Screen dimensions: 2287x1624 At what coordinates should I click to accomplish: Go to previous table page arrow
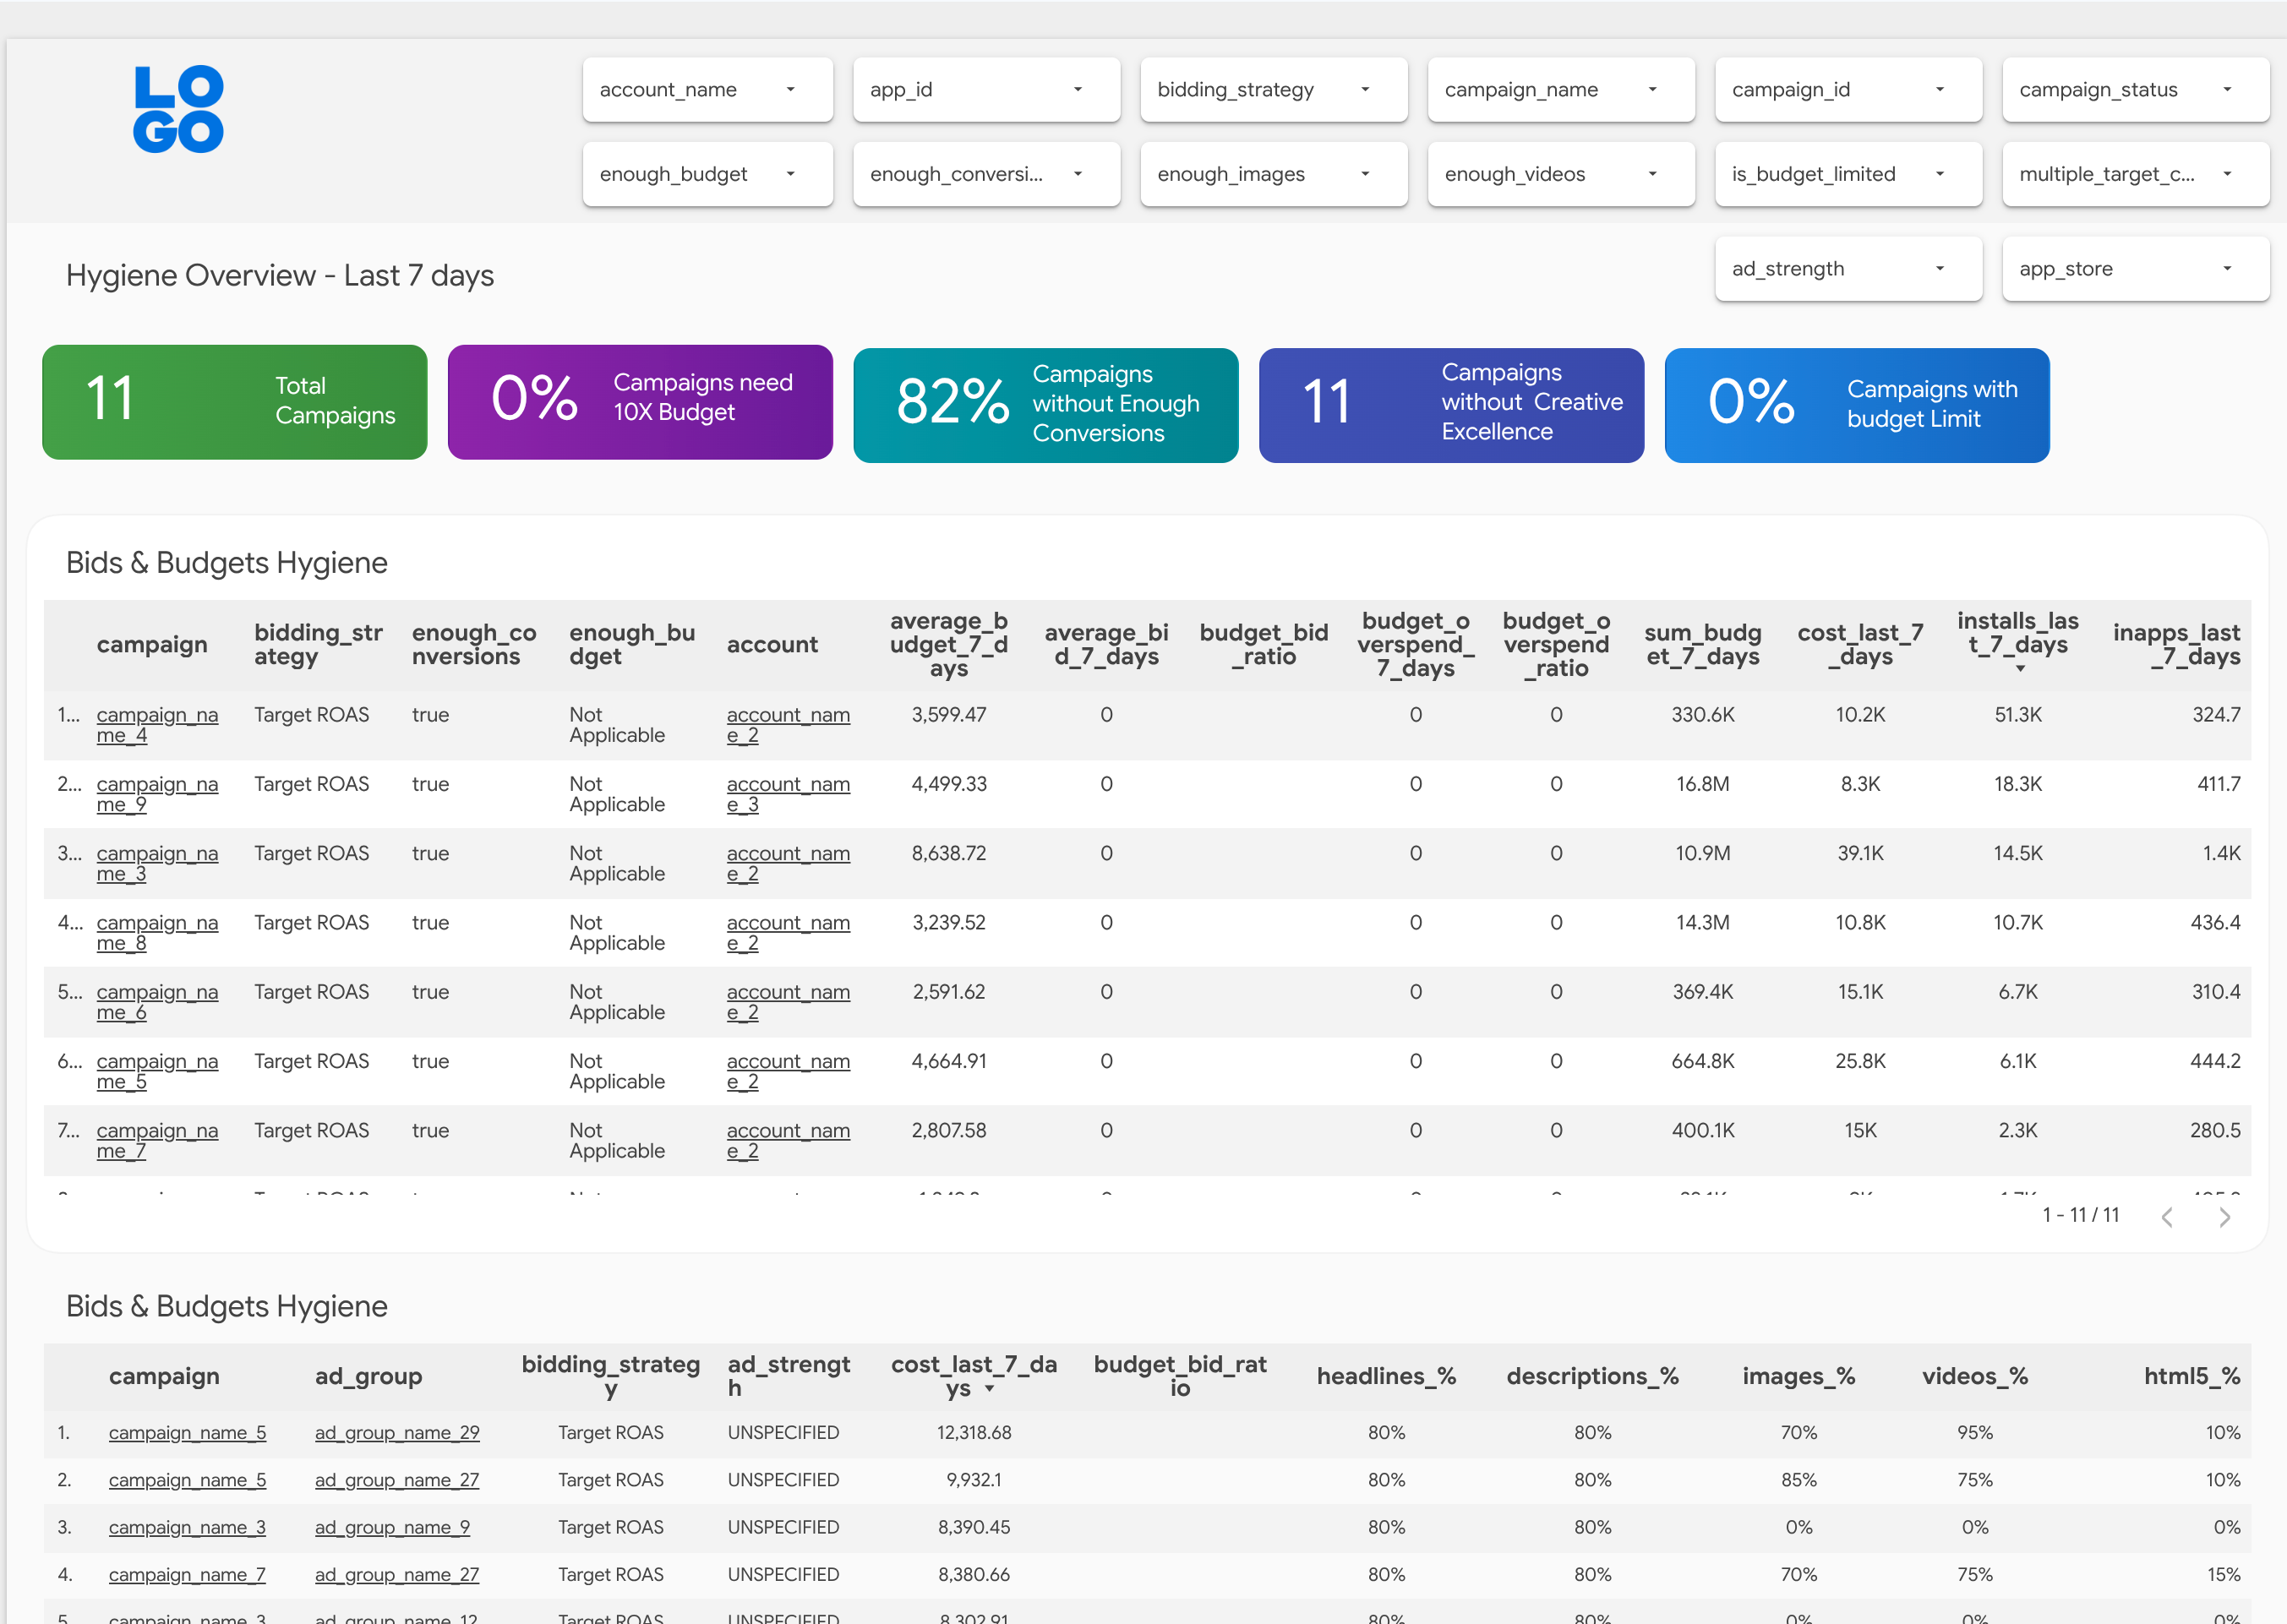[2167, 1216]
